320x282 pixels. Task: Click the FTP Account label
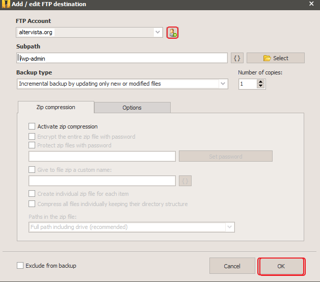point(34,21)
